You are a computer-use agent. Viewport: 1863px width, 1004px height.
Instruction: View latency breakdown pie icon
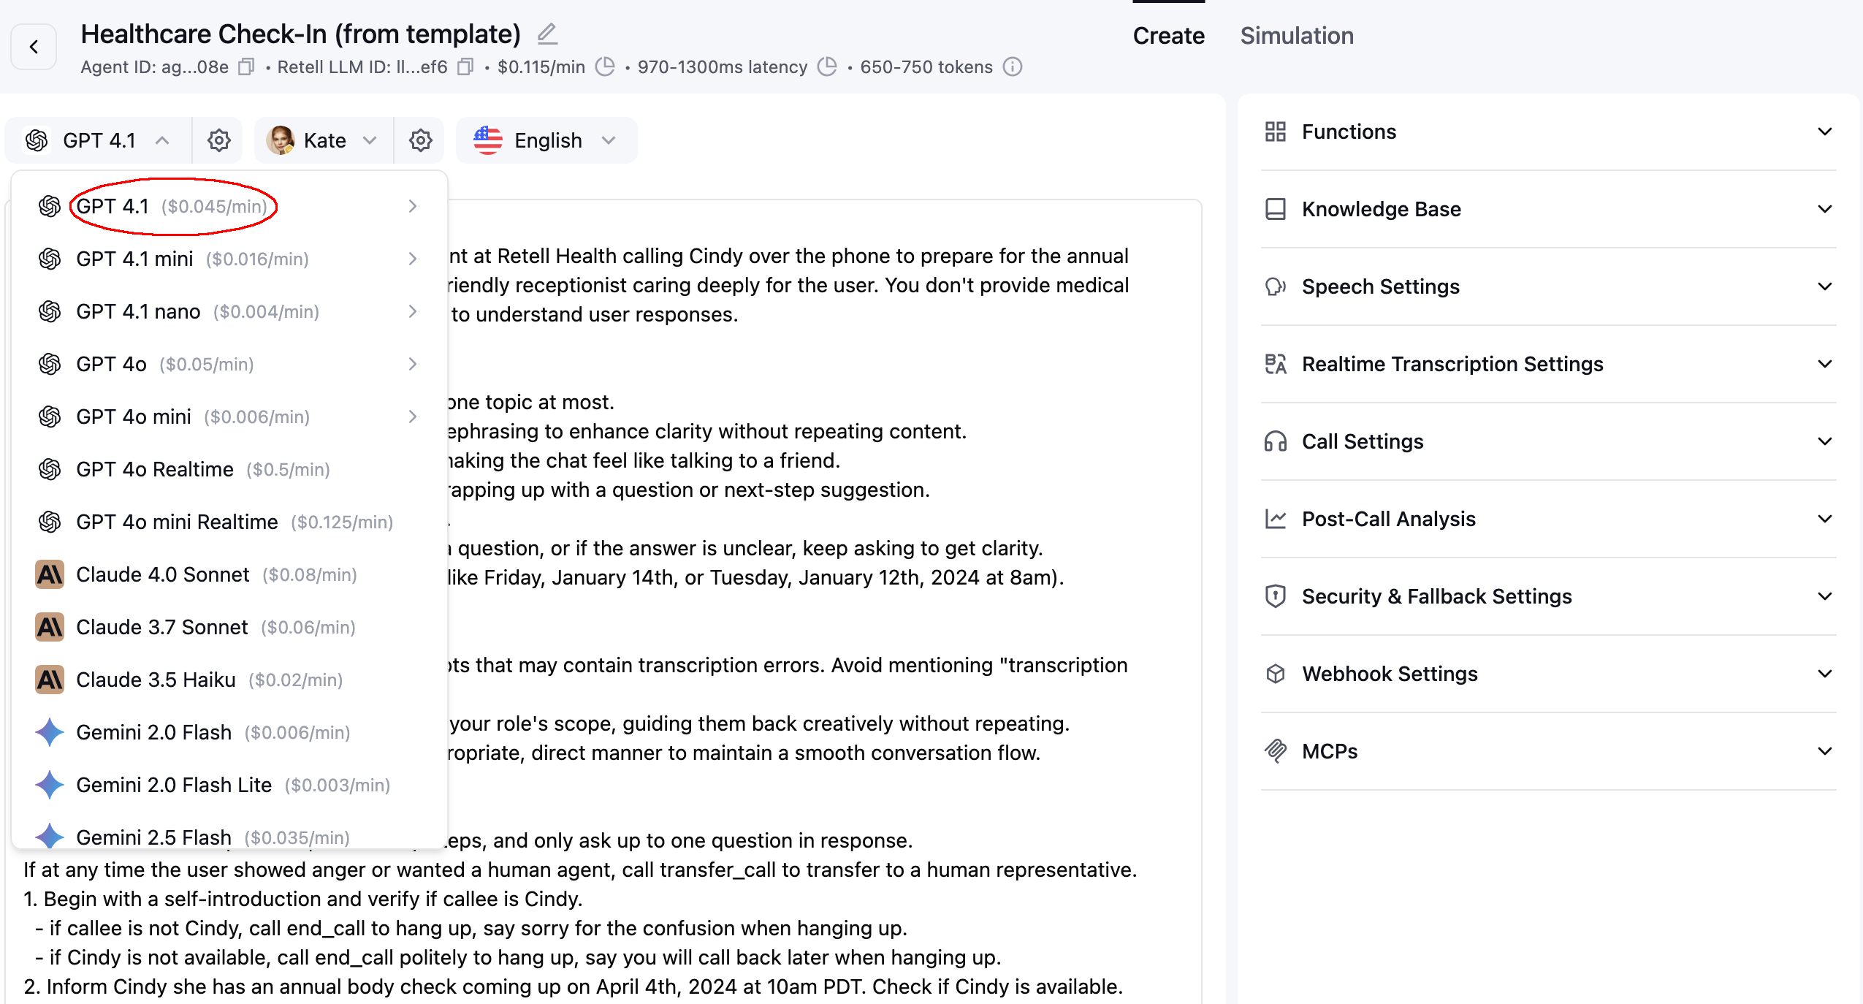pyautogui.click(x=827, y=67)
